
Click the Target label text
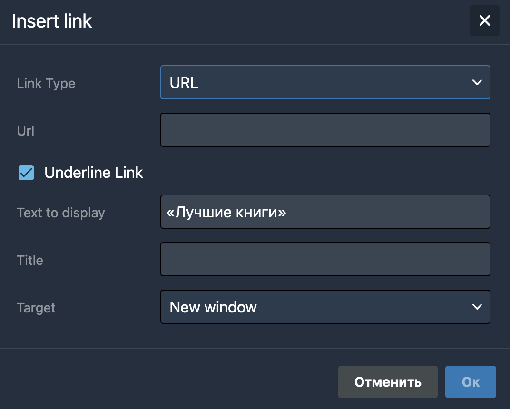coord(36,308)
